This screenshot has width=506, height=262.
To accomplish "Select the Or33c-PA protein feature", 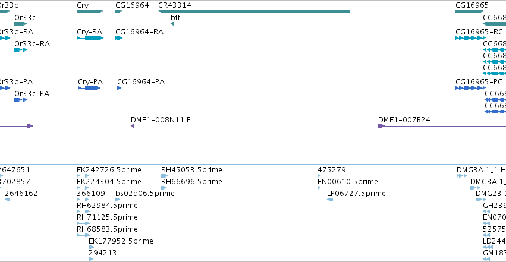I will coord(21,100).
